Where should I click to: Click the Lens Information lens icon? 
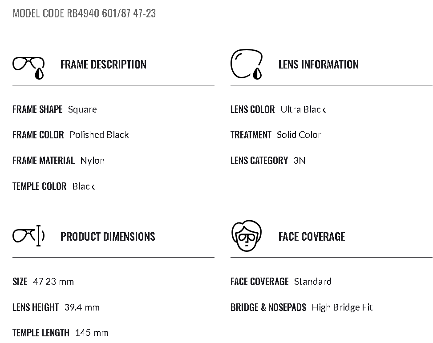coord(247,65)
